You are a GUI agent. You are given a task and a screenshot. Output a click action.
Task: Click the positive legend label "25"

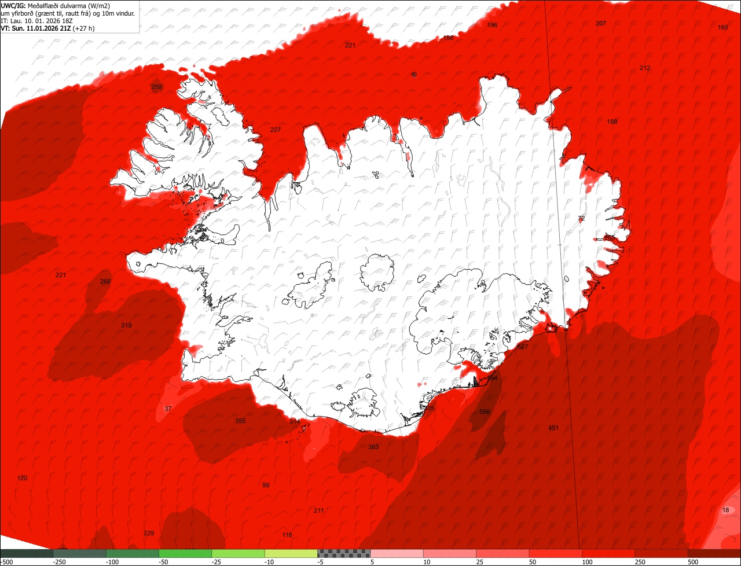click(480, 562)
